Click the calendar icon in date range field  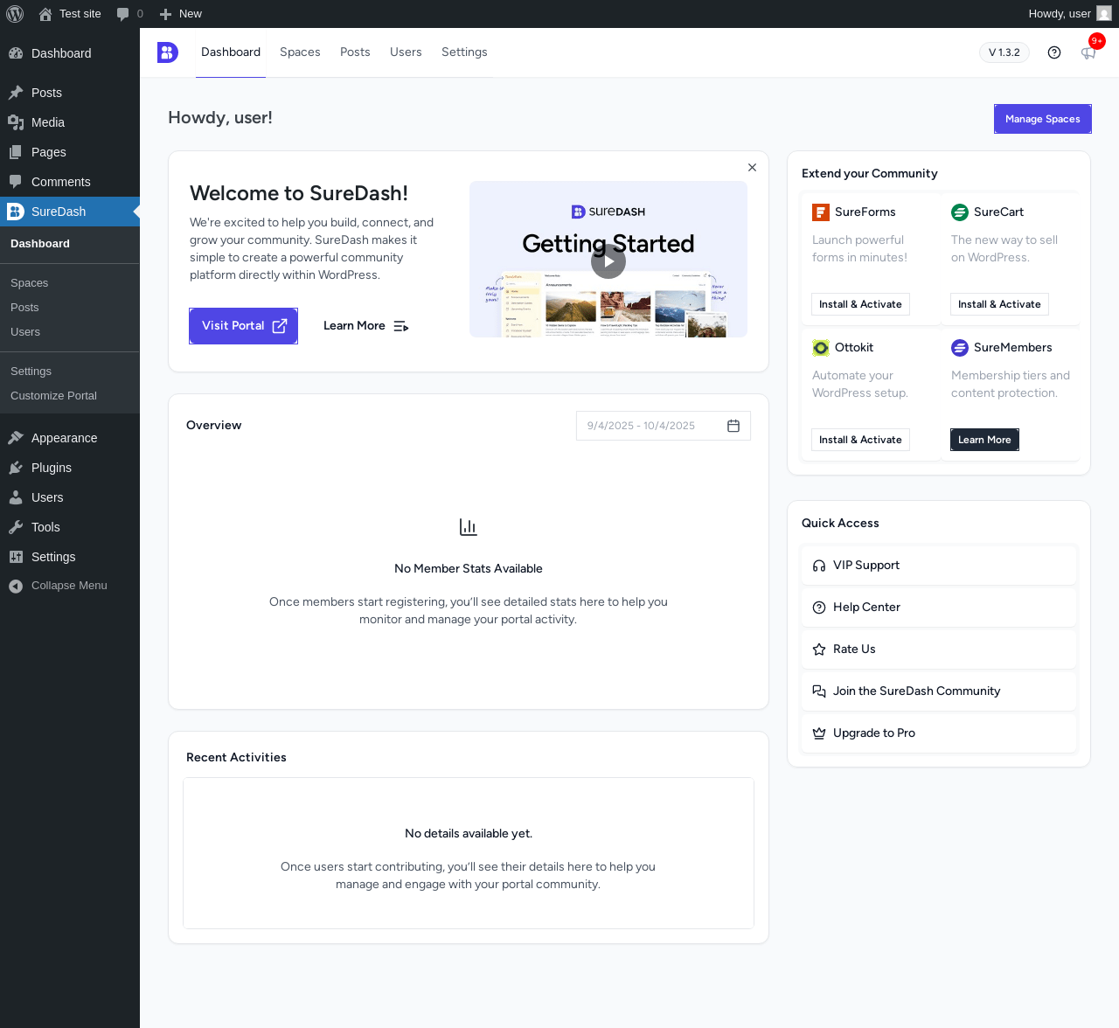coord(733,426)
